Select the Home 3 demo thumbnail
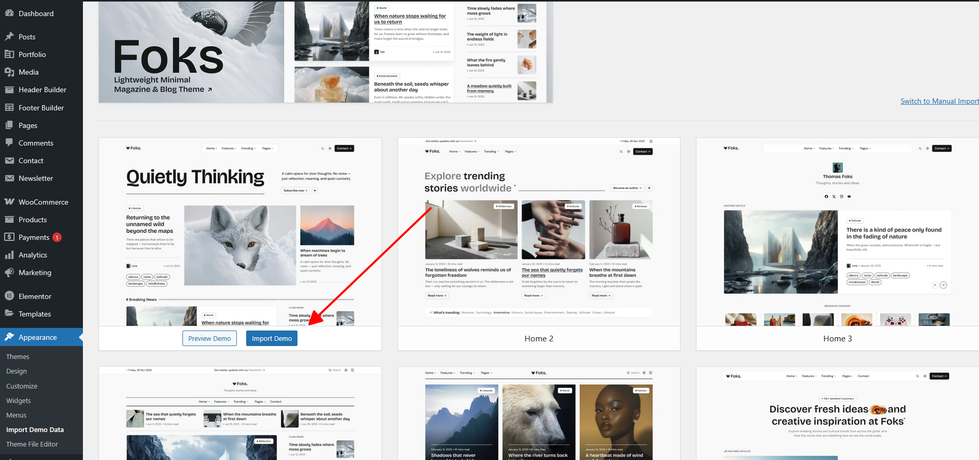The image size is (979, 460). [838, 232]
